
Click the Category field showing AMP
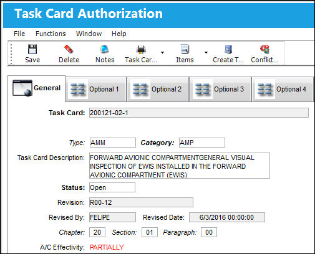pyautogui.click(x=202, y=143)
